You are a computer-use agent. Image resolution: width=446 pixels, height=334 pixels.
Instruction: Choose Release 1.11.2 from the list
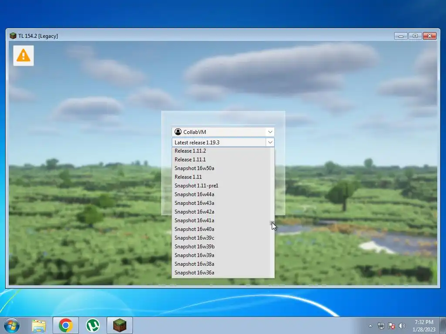click(x=221, y=151)
